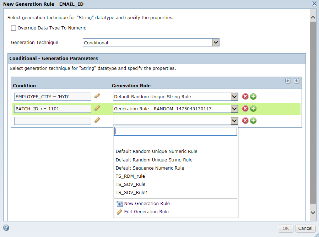
Task: Click pencil icon for the empty condition row
Action: (x=97, y=120)
